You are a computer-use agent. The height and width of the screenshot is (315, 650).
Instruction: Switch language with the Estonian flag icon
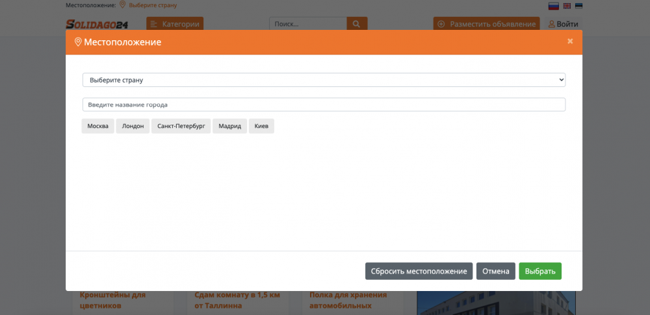pyautogui.click(x=578, y=6)
